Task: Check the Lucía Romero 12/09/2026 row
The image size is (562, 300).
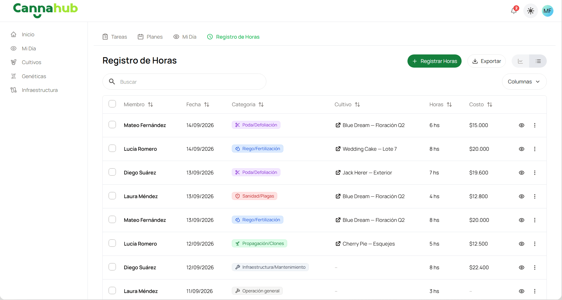Action: 112,243
